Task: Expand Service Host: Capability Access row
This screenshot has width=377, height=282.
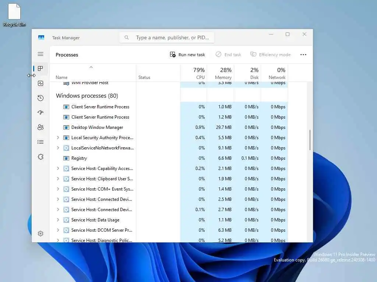Action: [58, 169]
